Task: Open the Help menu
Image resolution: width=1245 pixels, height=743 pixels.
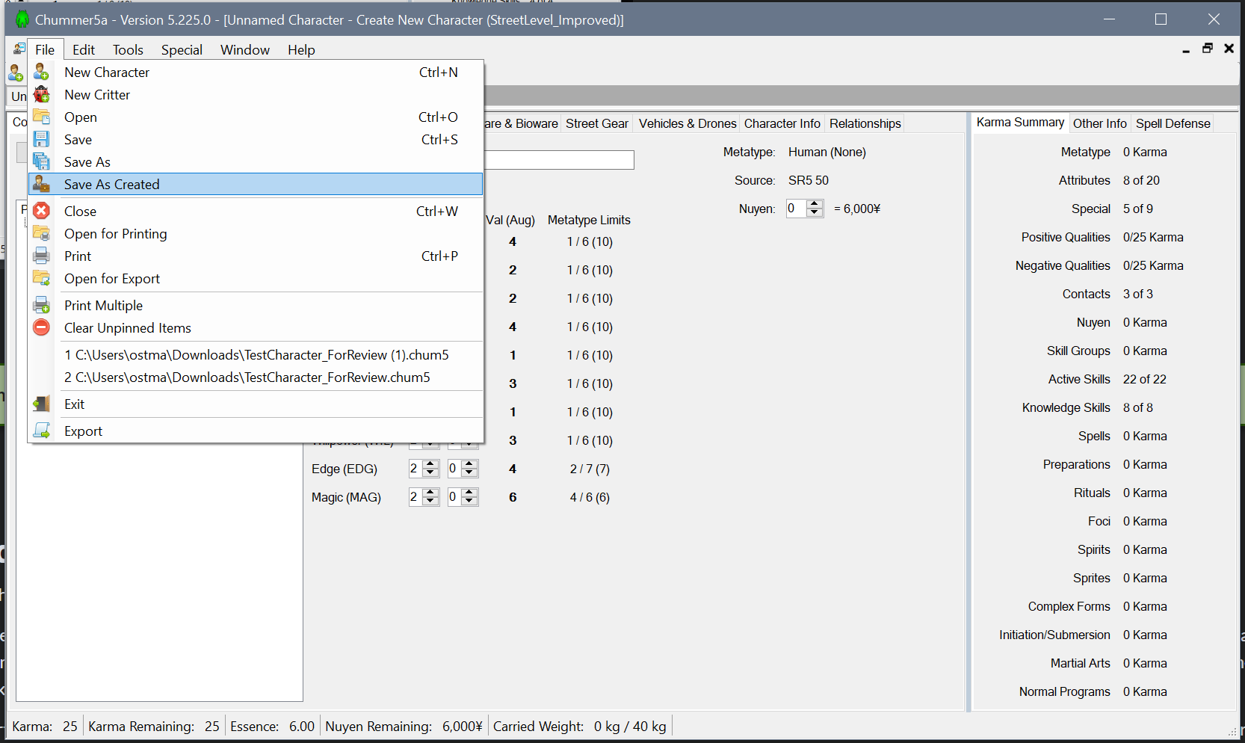Action: 301,49
